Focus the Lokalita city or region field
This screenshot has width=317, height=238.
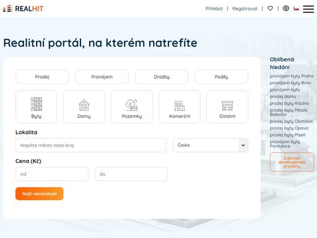coord(91,145)
